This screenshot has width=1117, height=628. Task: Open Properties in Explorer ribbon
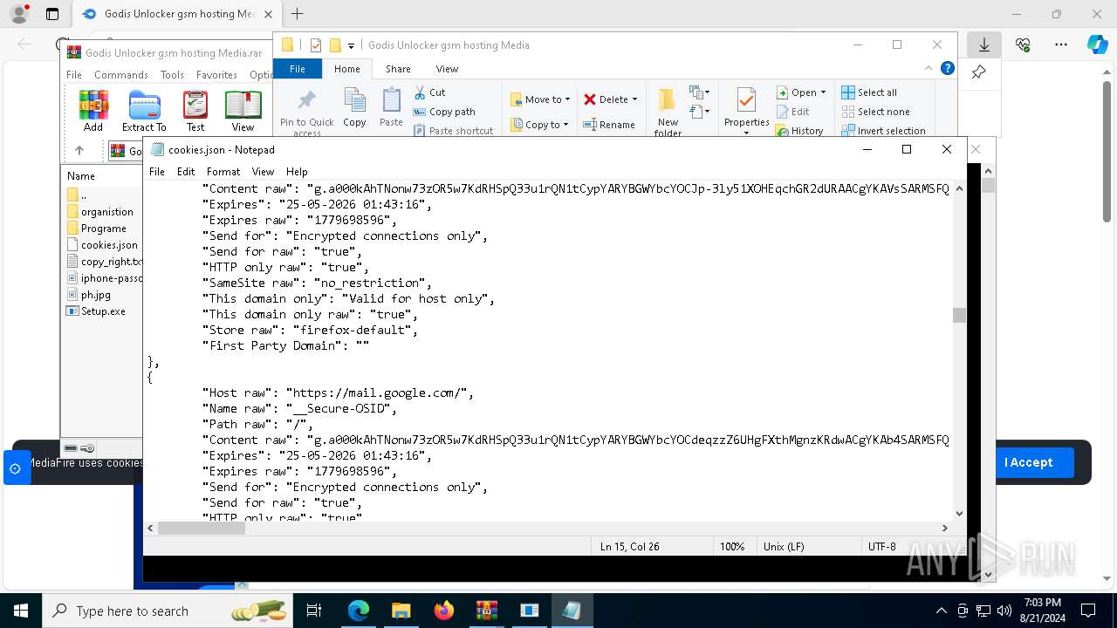[x=746, y=109]
